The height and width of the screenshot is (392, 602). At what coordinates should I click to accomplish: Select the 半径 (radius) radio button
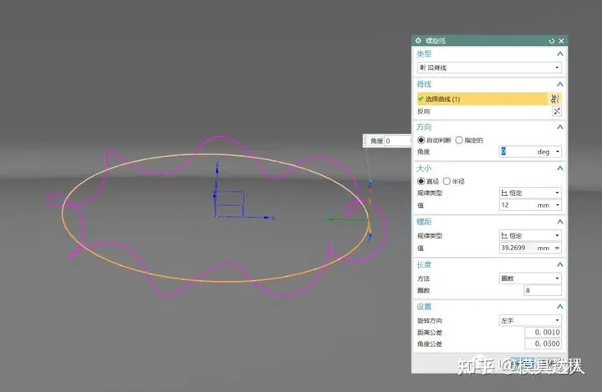[x=446, y=181]
